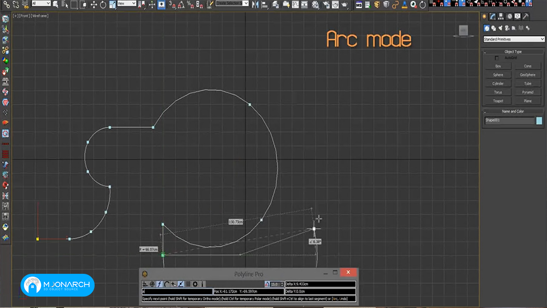Click the Cone primitive button
Image resolution: width=547 pixels, height=308 pixels.
(528, 66)
